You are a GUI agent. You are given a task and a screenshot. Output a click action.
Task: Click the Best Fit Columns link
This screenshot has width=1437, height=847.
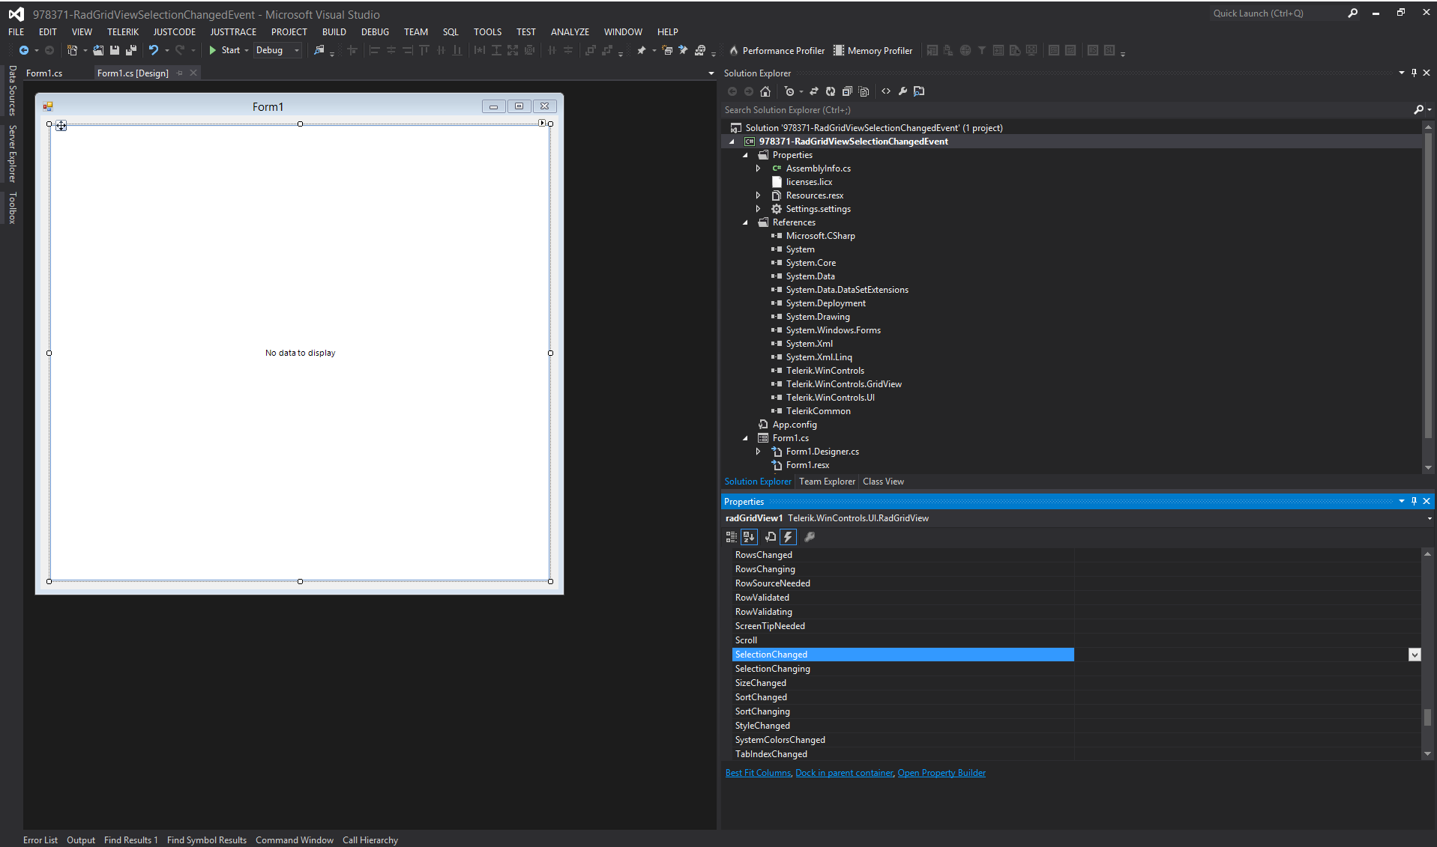[x=757, y=773]
